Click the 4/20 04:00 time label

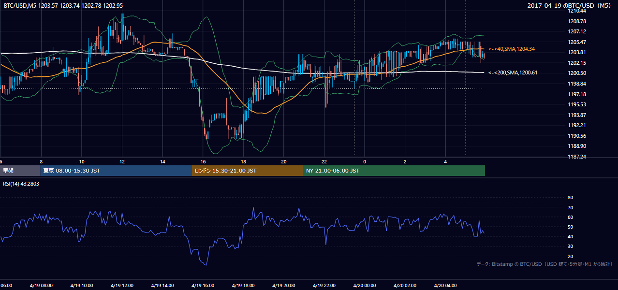pos(446,286)
